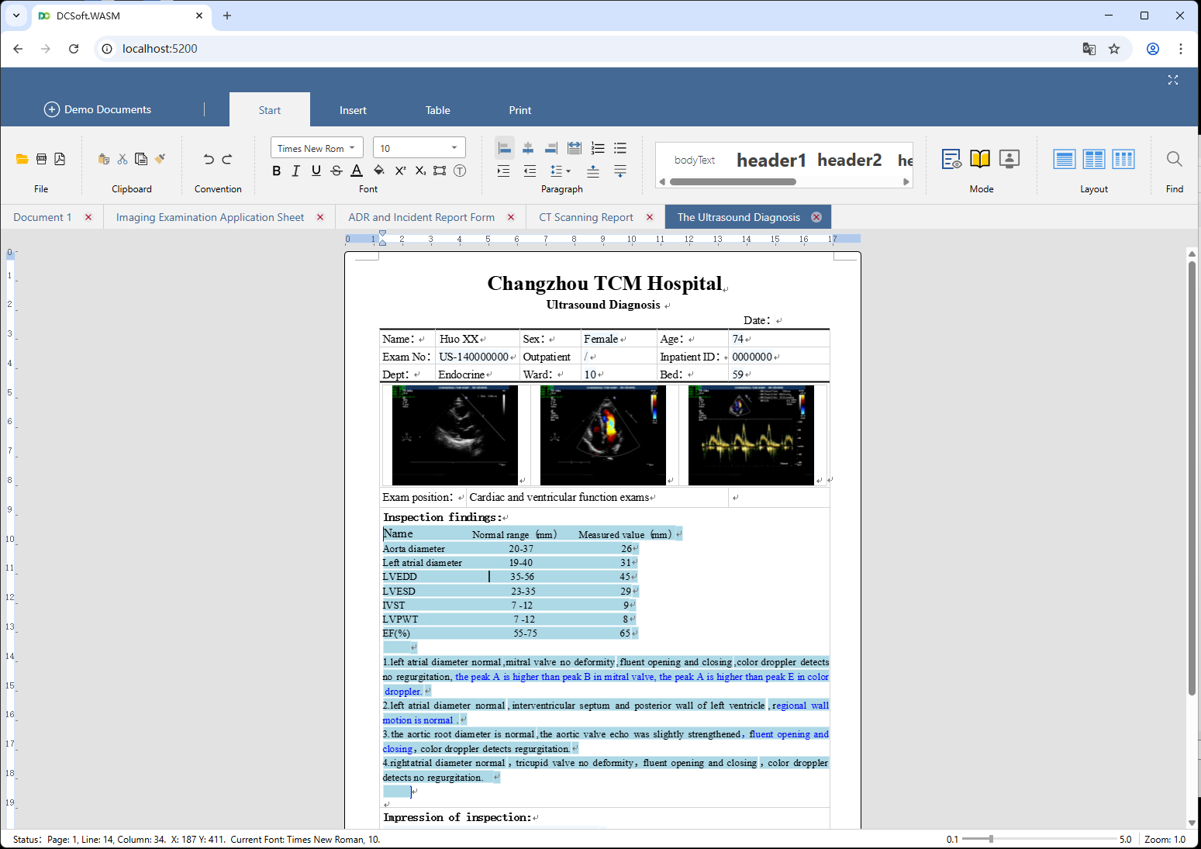Toggle Italic formatting
Image resolution: width=1201 pixels, height=849 pixels.
tap(295, 171)
